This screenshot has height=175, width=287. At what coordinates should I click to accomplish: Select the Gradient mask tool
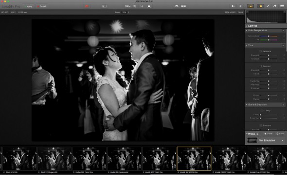click(282, 6)
